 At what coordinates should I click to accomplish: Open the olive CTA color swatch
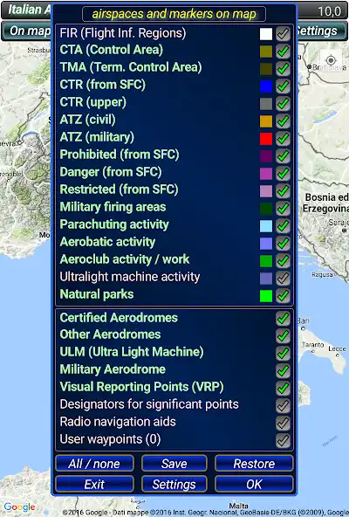point(266,52)
